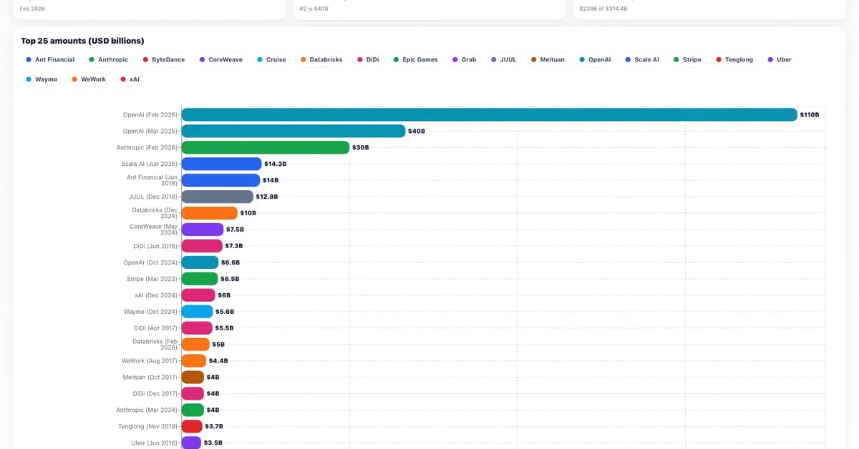Hide the ByteDance series in the legend

tap(164, 59)
